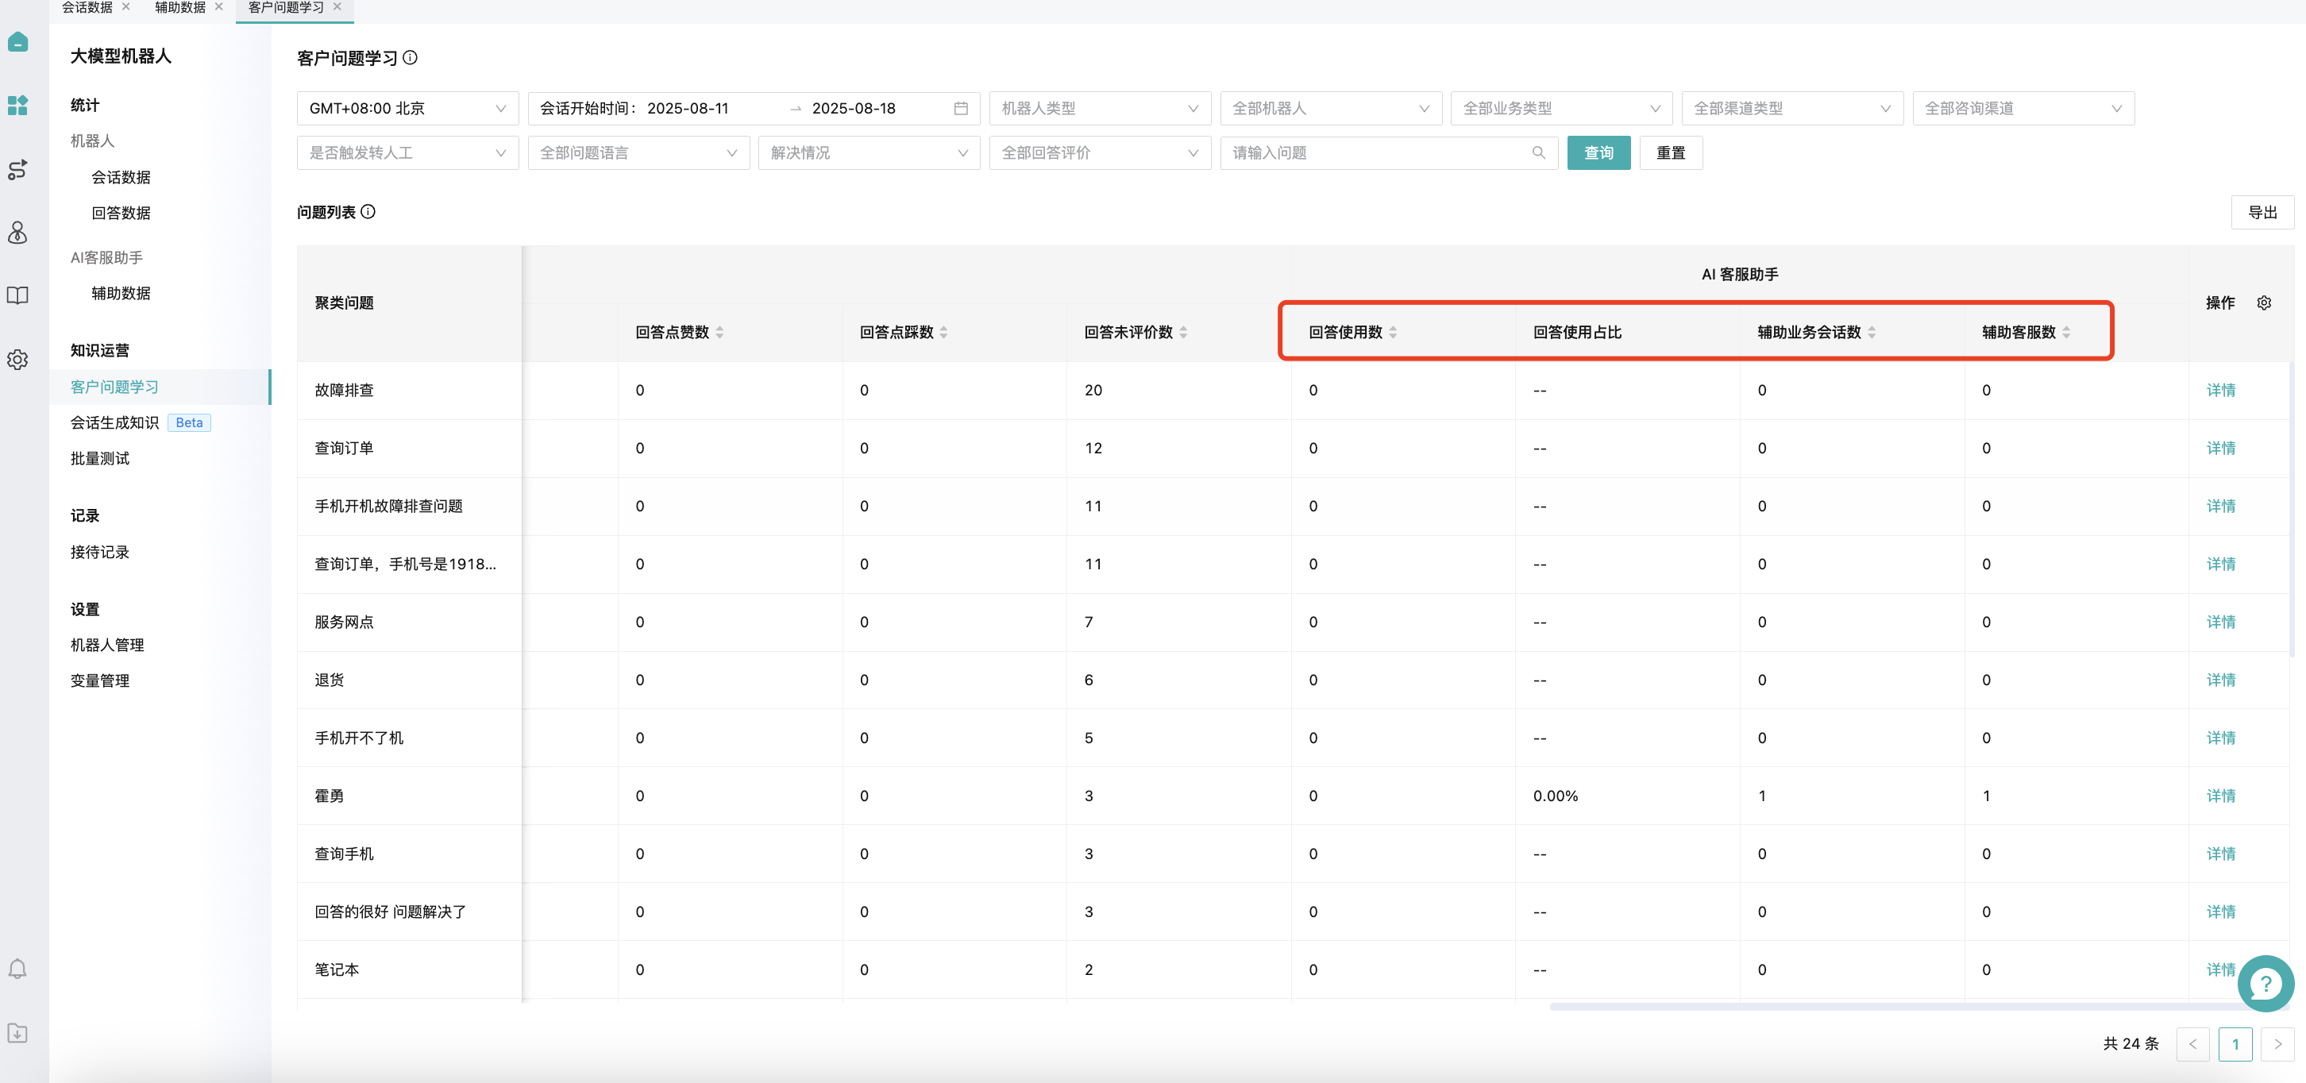Go to the next page arrow
2306x1083 pixels.
[x=2277, y=1045]
